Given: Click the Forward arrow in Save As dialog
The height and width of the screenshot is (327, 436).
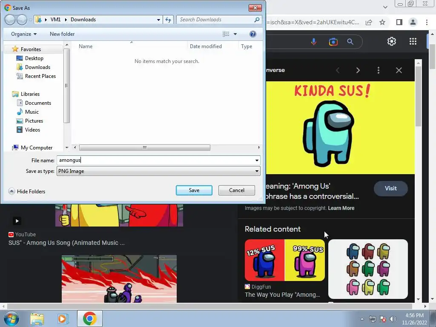Looking at the screenshot, I should (22, 20).
